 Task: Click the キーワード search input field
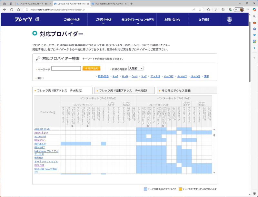click(66, 68)
